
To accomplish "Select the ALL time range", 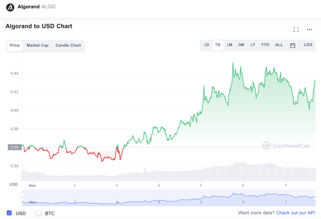I will pyautogui.click(x=279, y=45).
